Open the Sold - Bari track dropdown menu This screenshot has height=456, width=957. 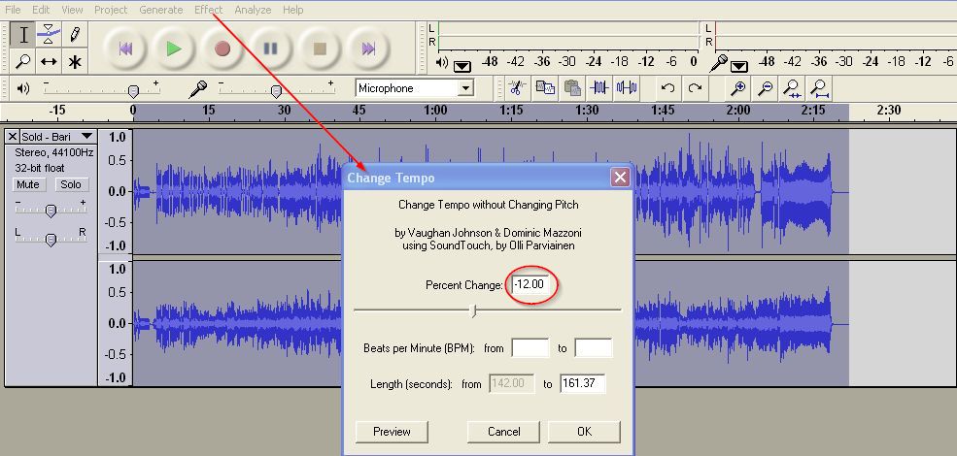(86, 137)
